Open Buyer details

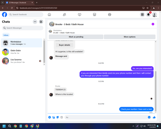point(64,45)
